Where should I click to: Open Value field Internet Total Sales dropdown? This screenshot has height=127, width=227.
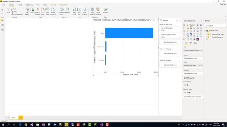(199, 66)
